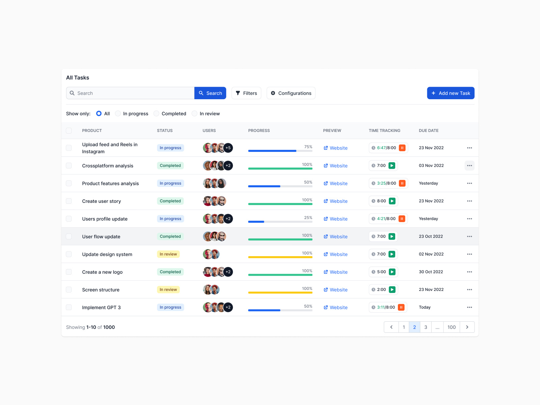Screen dimensions: 540x405
Task: Jump to page 100
Action: pyautogui.click(x=452, y=327)
